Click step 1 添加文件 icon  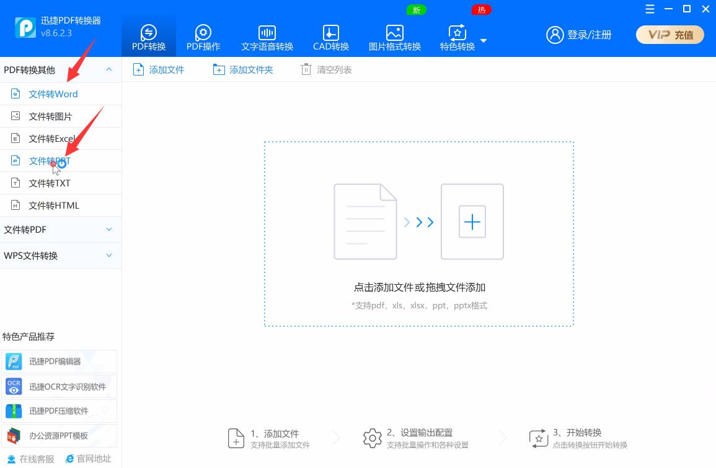236,438
